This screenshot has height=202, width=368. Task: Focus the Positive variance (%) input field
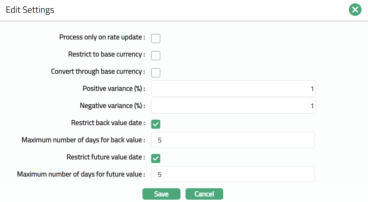(233, 89)
